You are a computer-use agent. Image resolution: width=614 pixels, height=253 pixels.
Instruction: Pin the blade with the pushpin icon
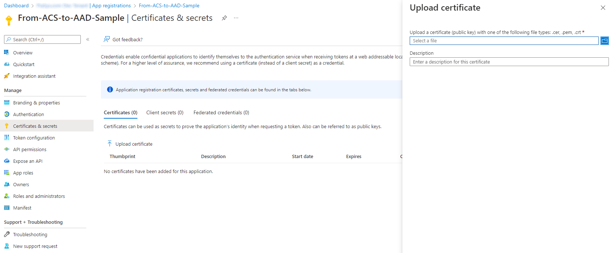[x=224, y=18]
